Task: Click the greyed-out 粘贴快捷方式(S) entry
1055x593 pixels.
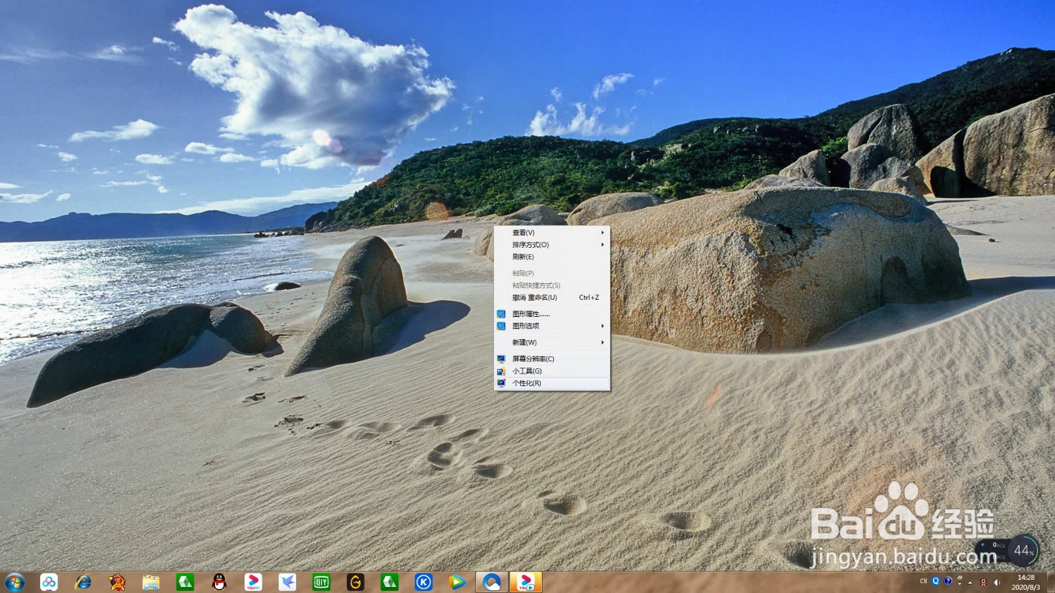Action: [552, 285]
